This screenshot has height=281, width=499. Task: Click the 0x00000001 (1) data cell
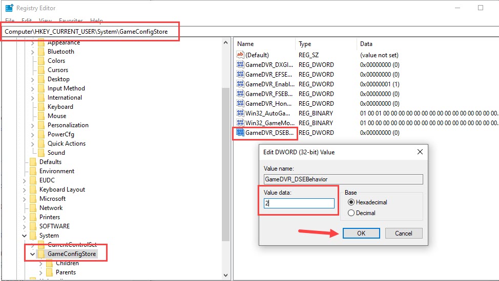coord(380,84)
